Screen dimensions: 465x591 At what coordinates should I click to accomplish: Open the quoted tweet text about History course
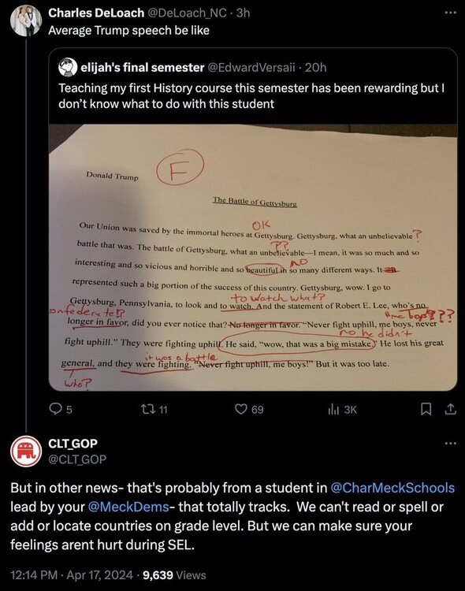pos(251,95)
